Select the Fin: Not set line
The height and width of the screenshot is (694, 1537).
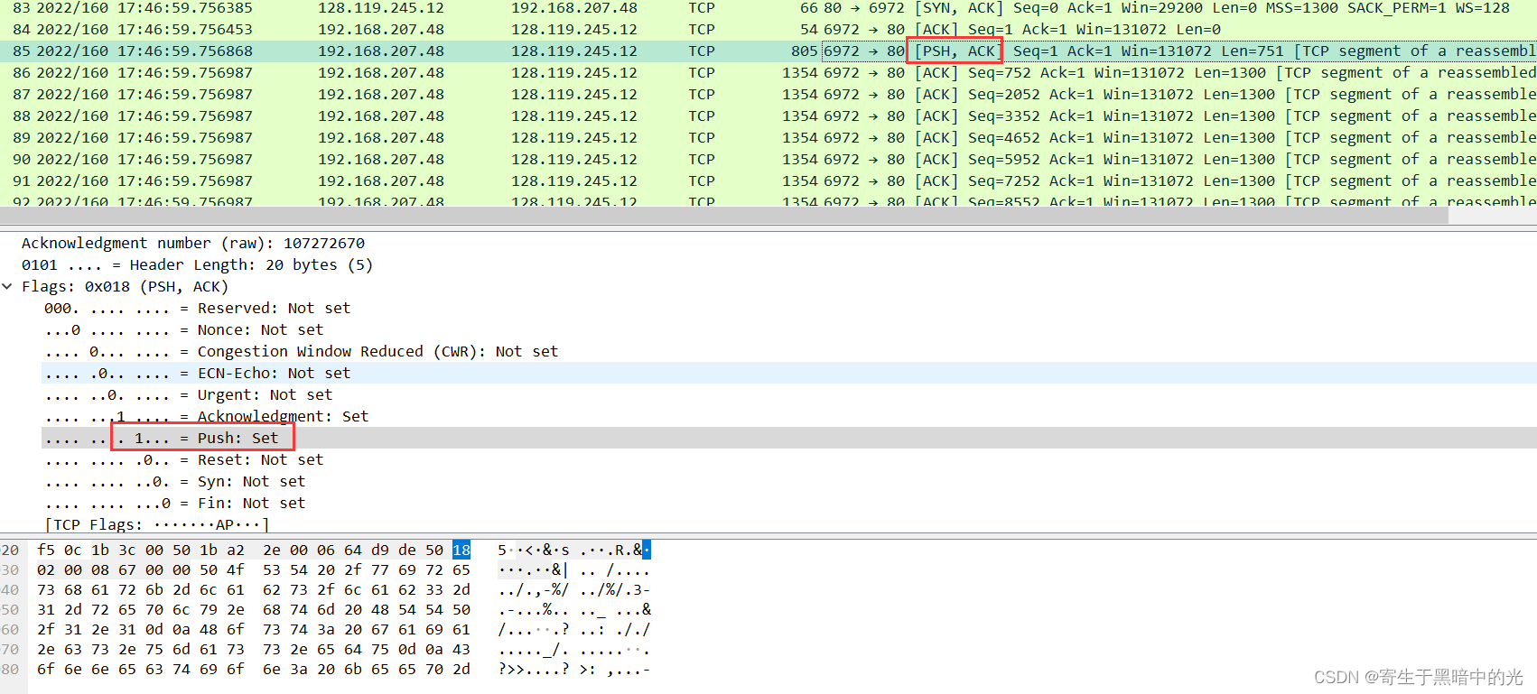pyautogui.click(x=174, y=504)
